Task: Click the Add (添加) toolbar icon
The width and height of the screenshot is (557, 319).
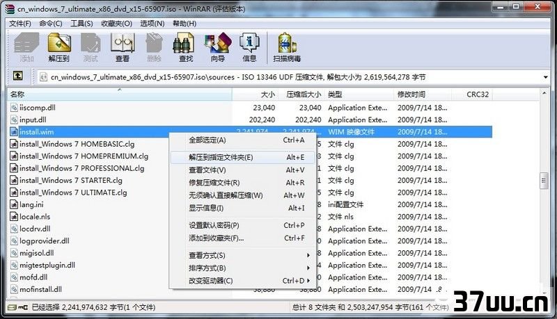Action: pos(26,47)
